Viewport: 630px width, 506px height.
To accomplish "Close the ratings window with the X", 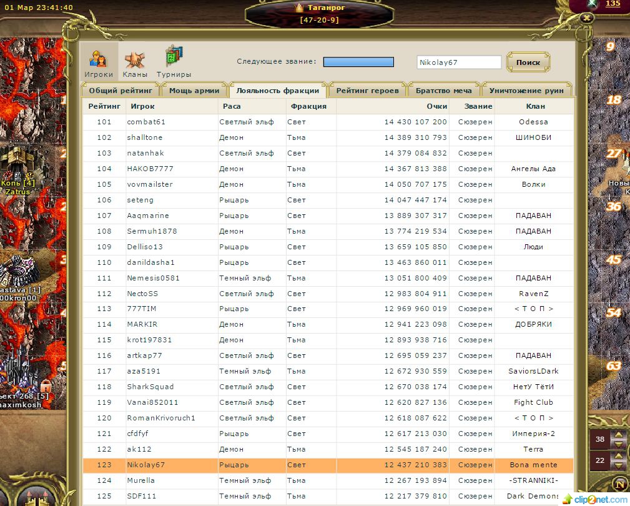I will pyautogui.click(x=586, y=18).
